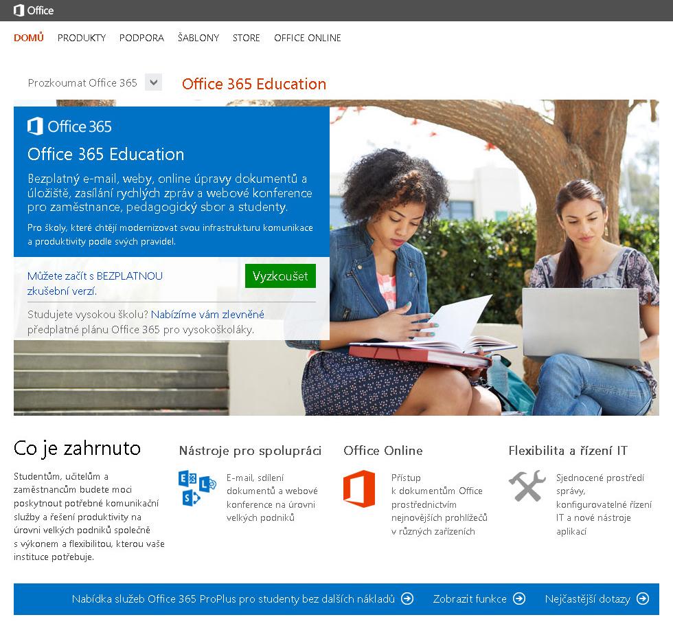The image size is (673, 626).
Task: Open the STORE menu item
Action: tap(247, 38)
